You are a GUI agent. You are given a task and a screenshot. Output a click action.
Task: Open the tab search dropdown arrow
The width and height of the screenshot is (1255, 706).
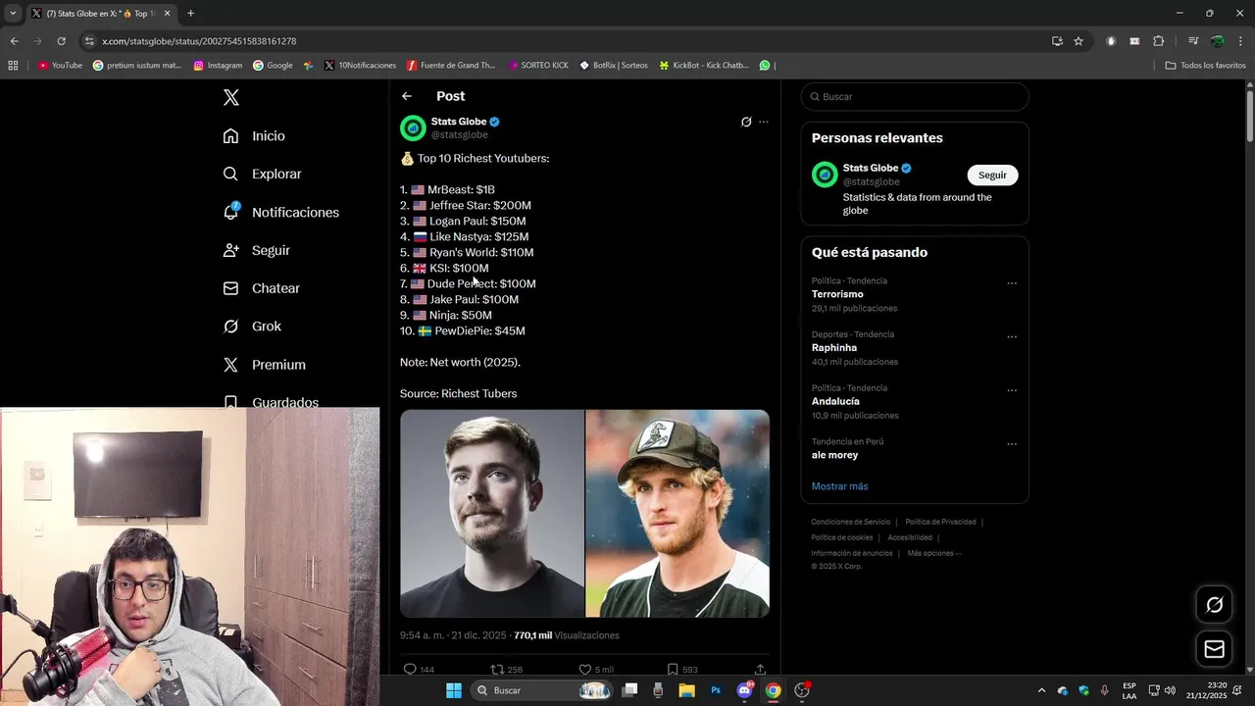(x=13, y=14)
